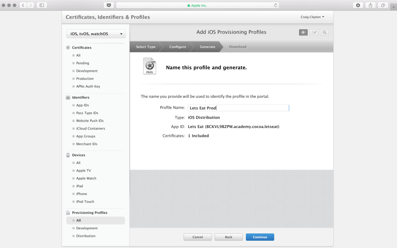Open All under Certificates

point(78,55)
